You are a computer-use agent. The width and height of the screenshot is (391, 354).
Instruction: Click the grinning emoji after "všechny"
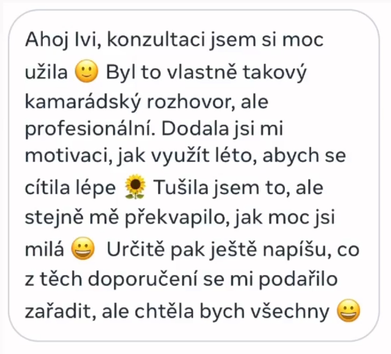(349, 311)
